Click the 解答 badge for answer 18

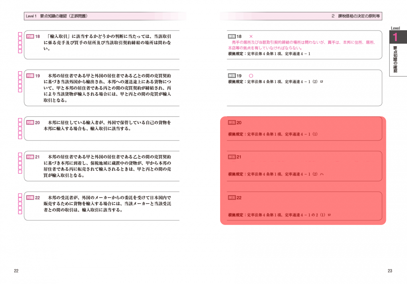[x=232, y=36]
